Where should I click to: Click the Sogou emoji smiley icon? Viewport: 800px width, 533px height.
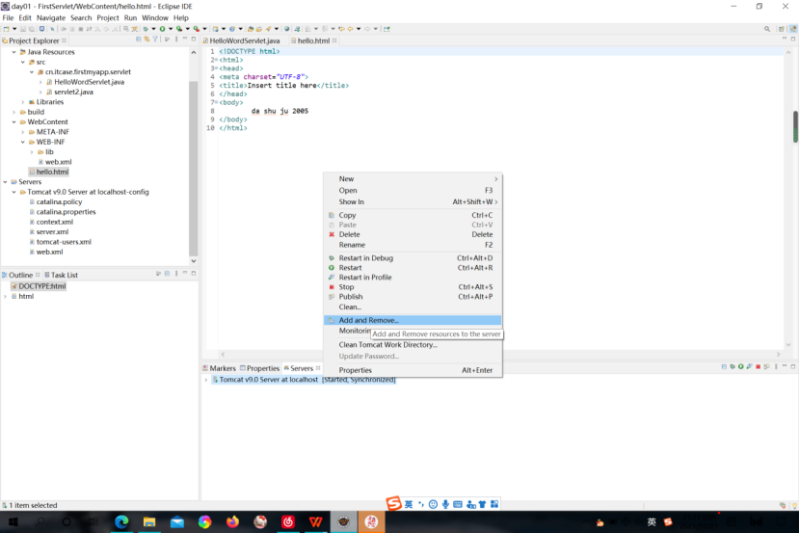coord(433,504)
